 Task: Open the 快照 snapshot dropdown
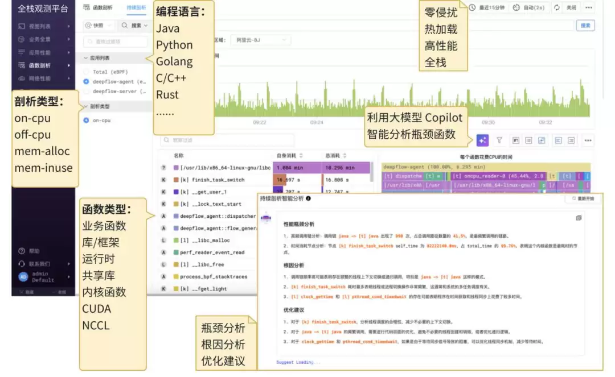(100, 26)
